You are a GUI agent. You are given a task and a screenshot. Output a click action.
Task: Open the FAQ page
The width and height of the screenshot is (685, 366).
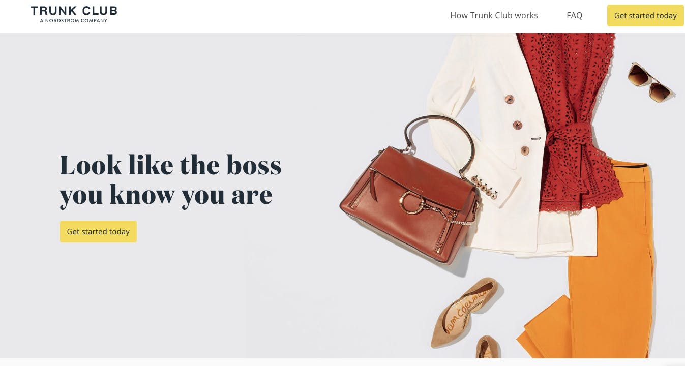[574, 15]
